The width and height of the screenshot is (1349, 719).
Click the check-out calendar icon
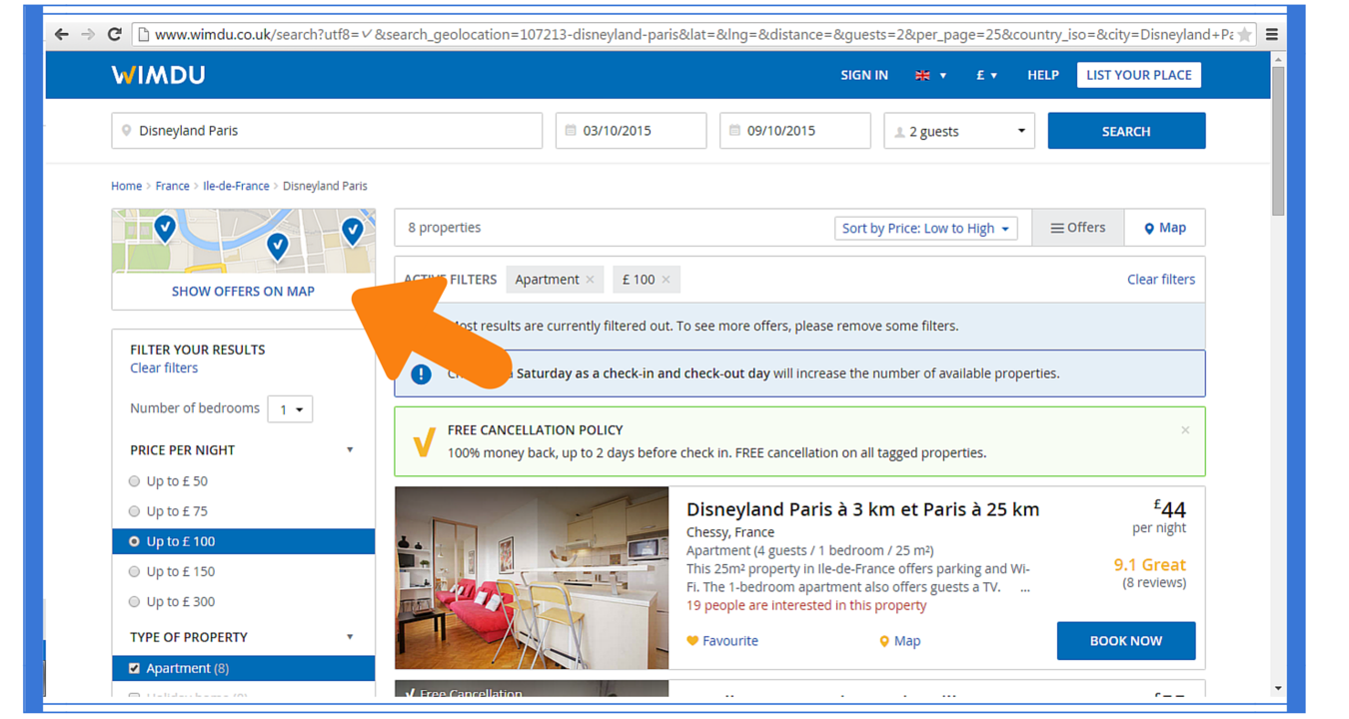(734, 131)
